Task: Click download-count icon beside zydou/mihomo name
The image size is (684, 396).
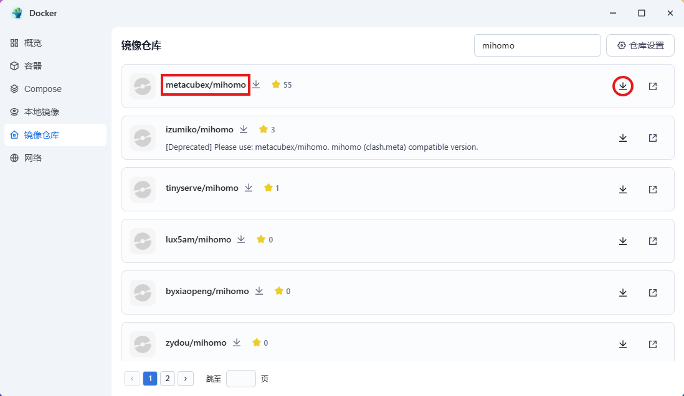Action: (x=237, y=343)
